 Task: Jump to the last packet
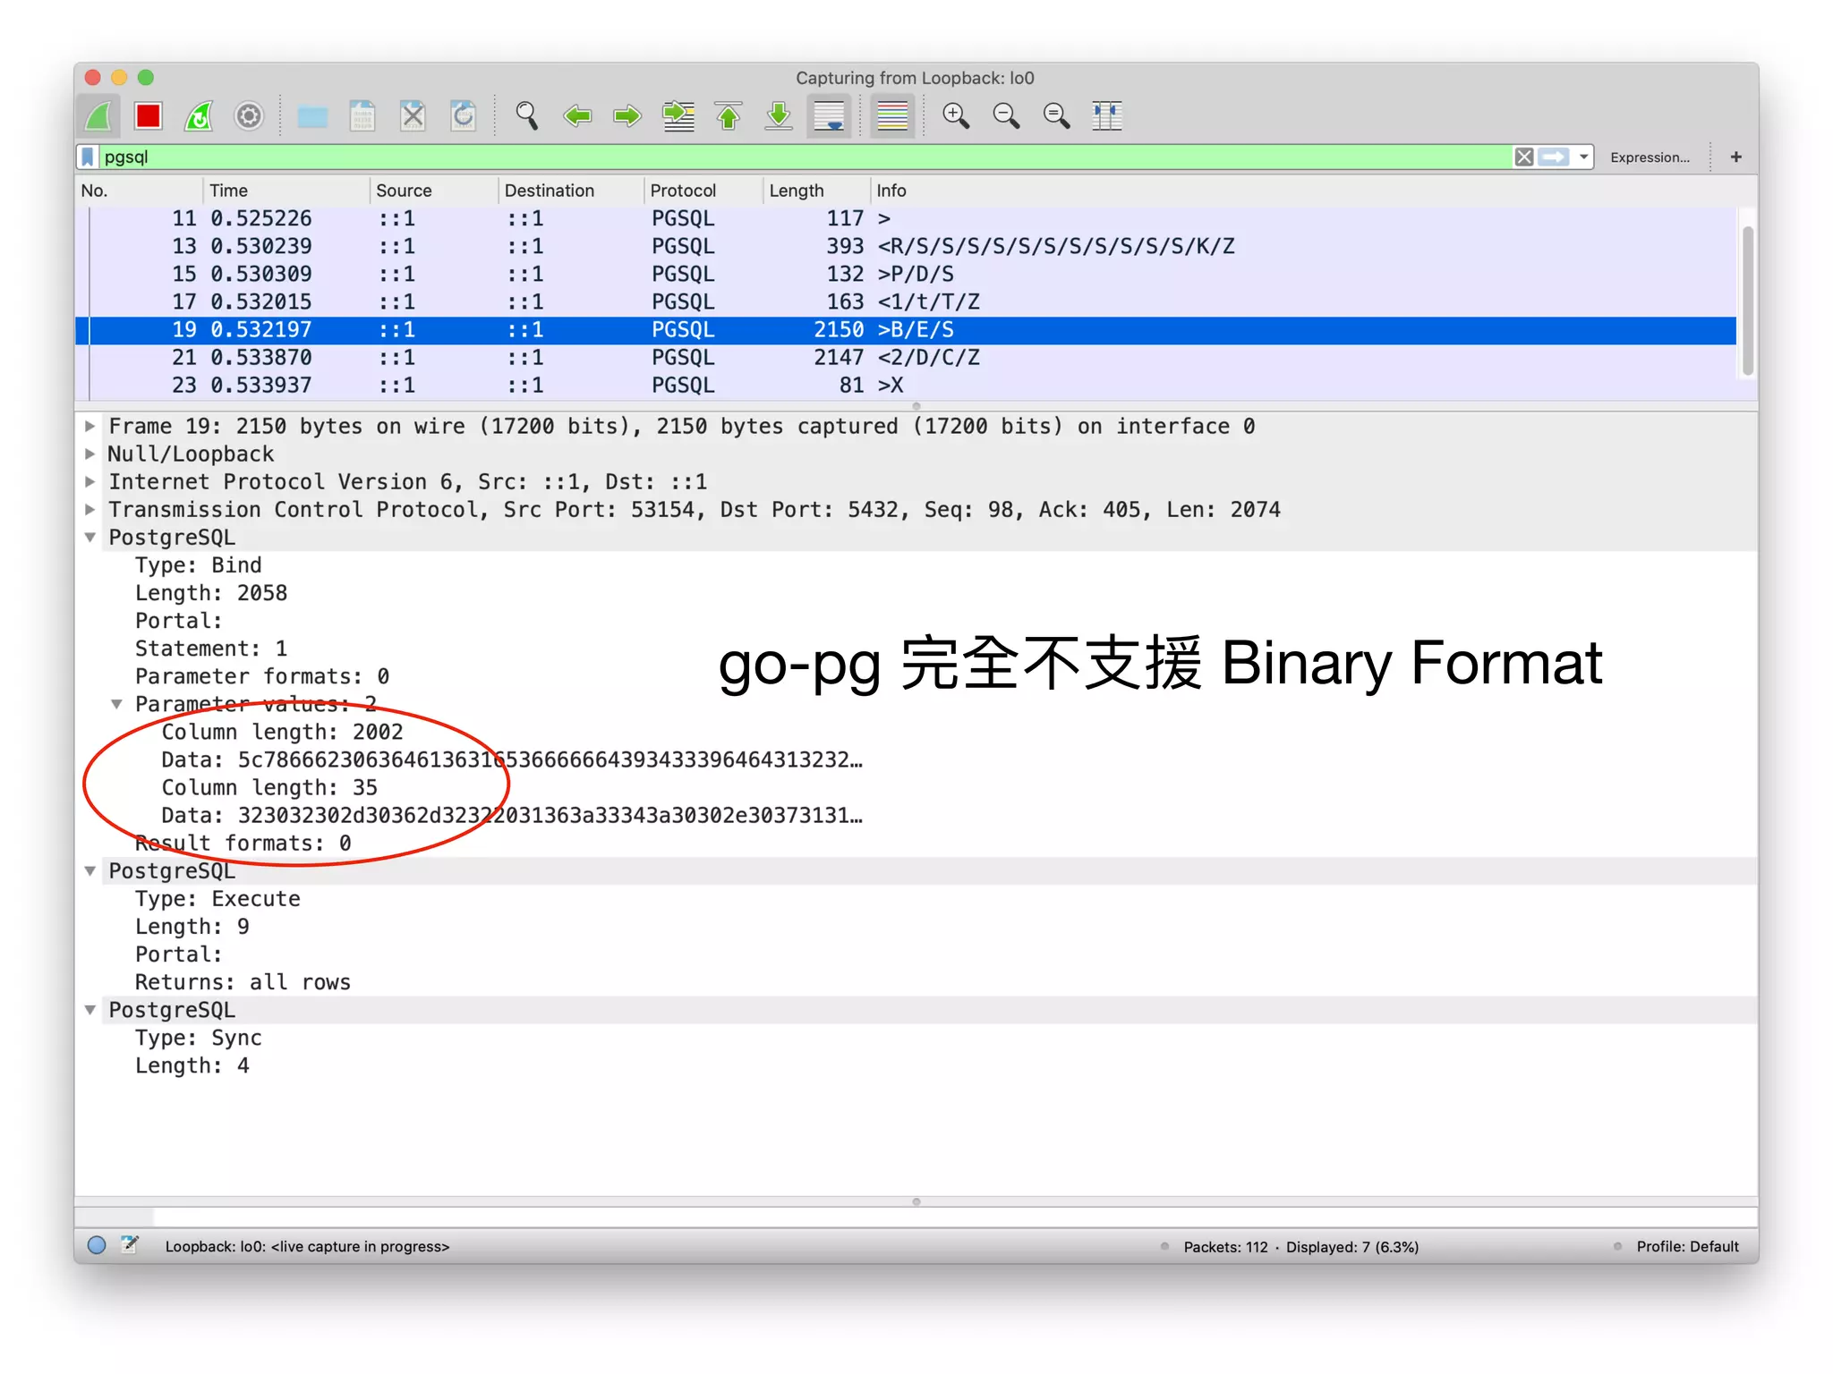point(779,116)
